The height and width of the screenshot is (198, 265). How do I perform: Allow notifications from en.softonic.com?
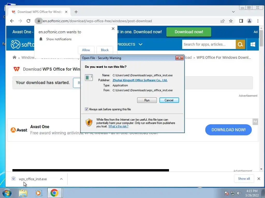point(86,50)
